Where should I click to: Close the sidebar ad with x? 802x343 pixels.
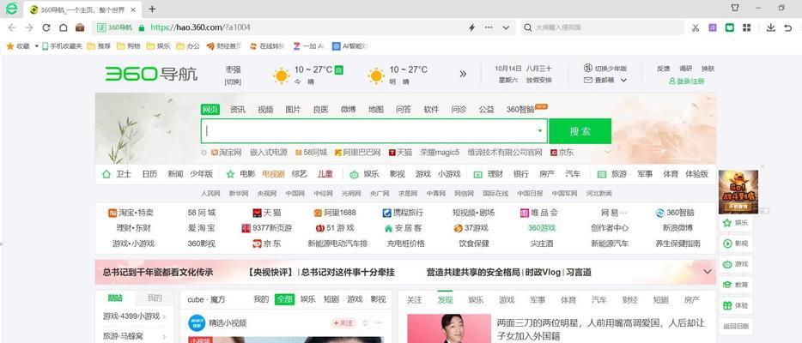763,166
